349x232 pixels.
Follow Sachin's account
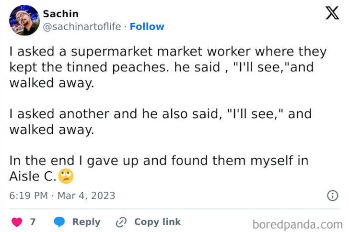coord(147,27)
